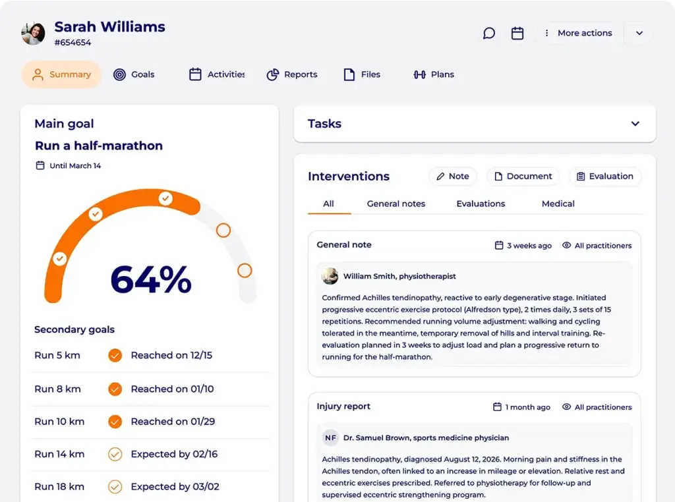Check the Run 18 km goal circle
Screen dimensions: 675x502
(x=115, y=486)
